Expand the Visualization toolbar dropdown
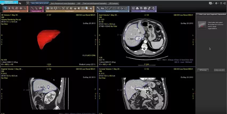The height and width of the screenshot is (114, 227). pos(94,11)
